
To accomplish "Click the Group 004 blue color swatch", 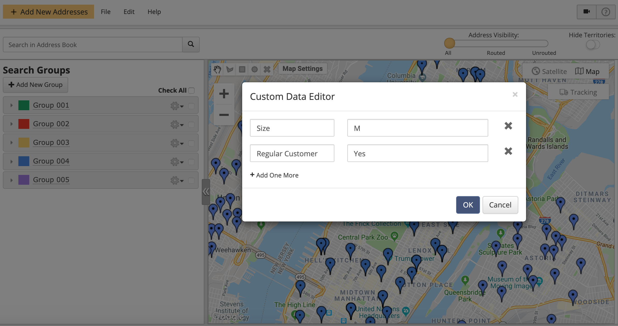I will [24, 161].
